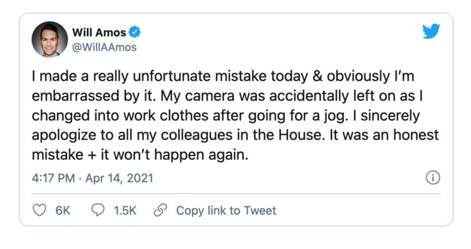Click the line starting "apologize to all my colleagues"
471x249 pixels.
click(x=235, y=135)
